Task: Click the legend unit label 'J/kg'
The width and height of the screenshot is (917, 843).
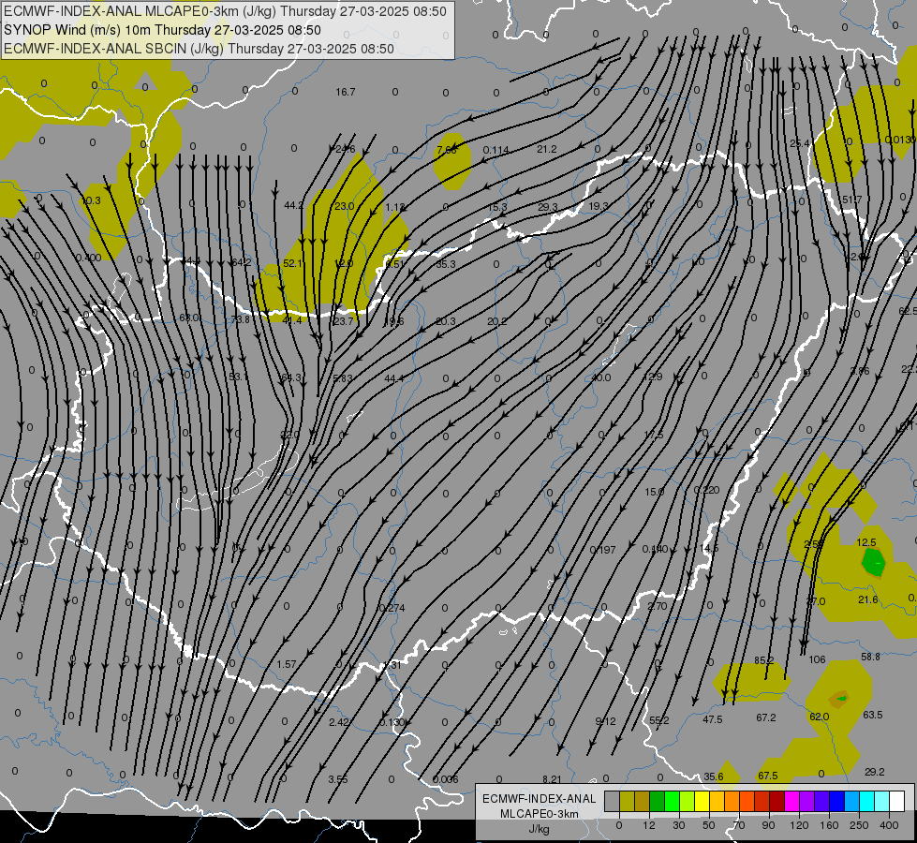Action: point(540,829)
